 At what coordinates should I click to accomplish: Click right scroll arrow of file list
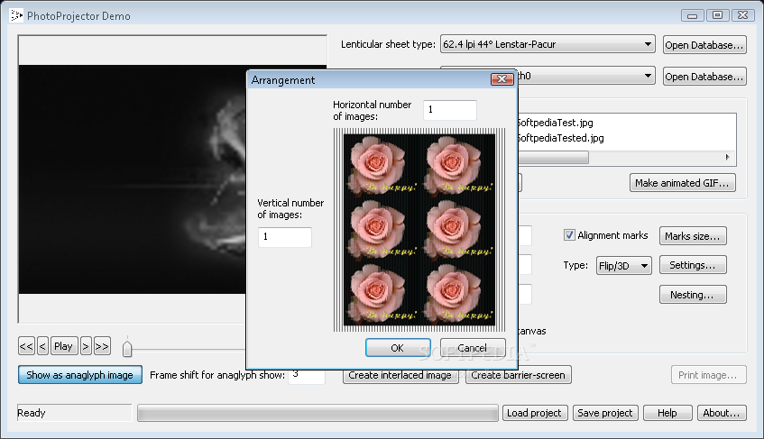click(727, 157)
